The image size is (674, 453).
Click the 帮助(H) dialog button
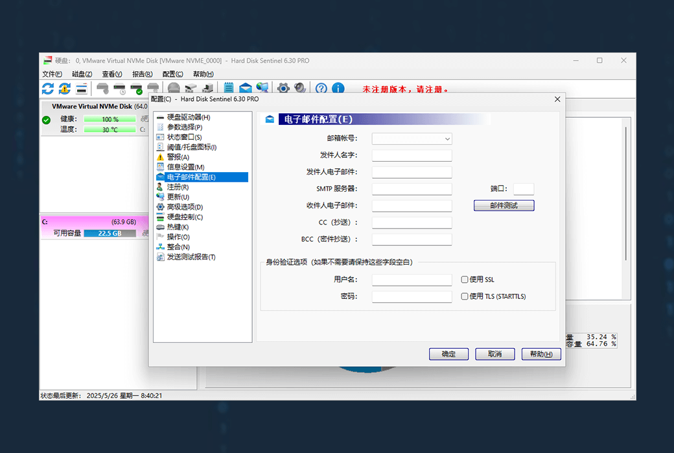[x=541, y=354]
